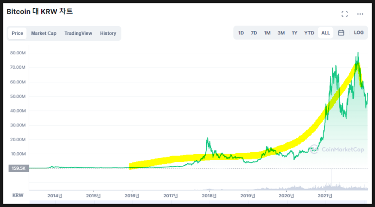Open the three-dot more options menu
This screenshot has width=375, height=207.
click(x=360, y=14)
